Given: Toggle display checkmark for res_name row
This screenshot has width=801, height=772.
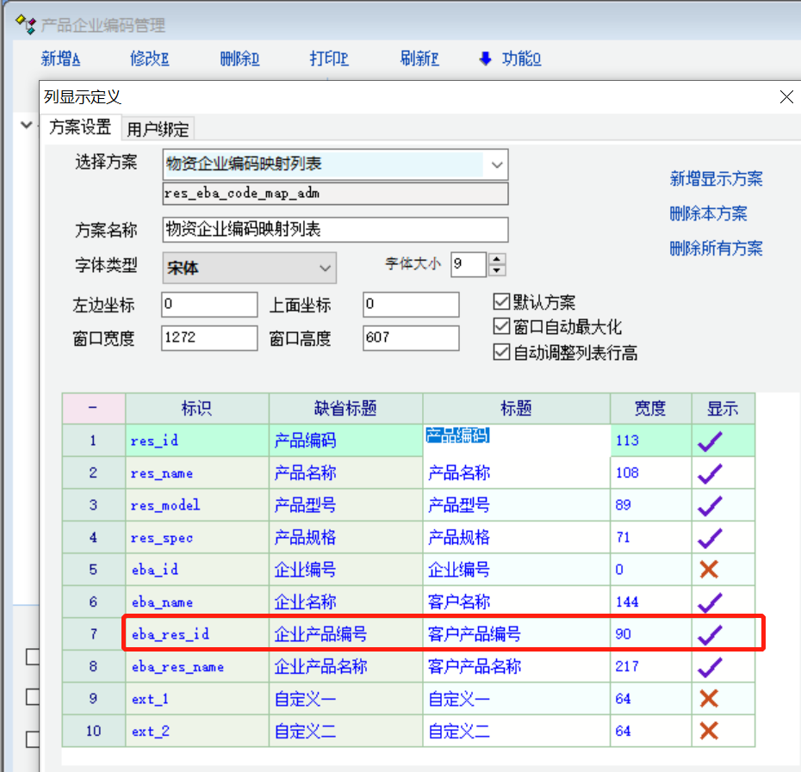Looking at the screenshot, I should (710, 473).
